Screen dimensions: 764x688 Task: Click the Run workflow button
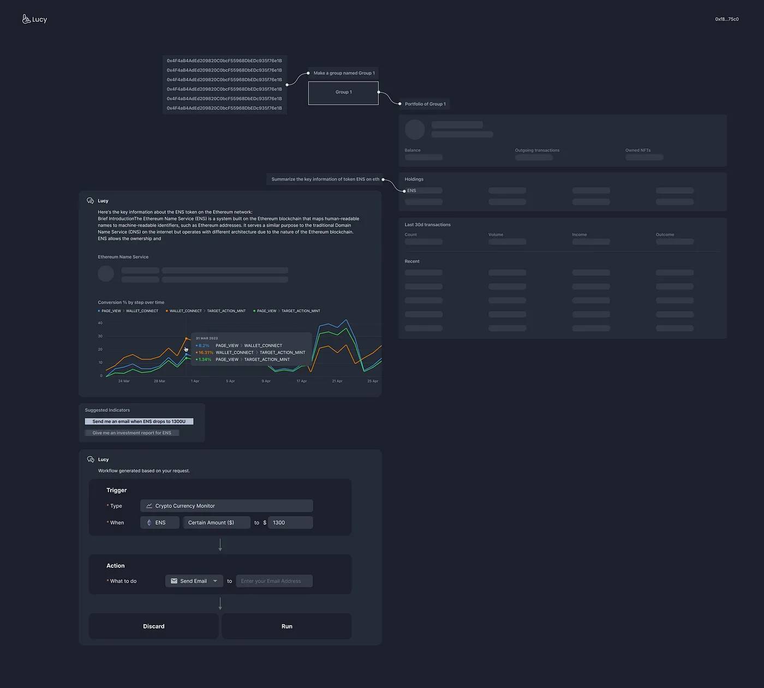point(286,626)
